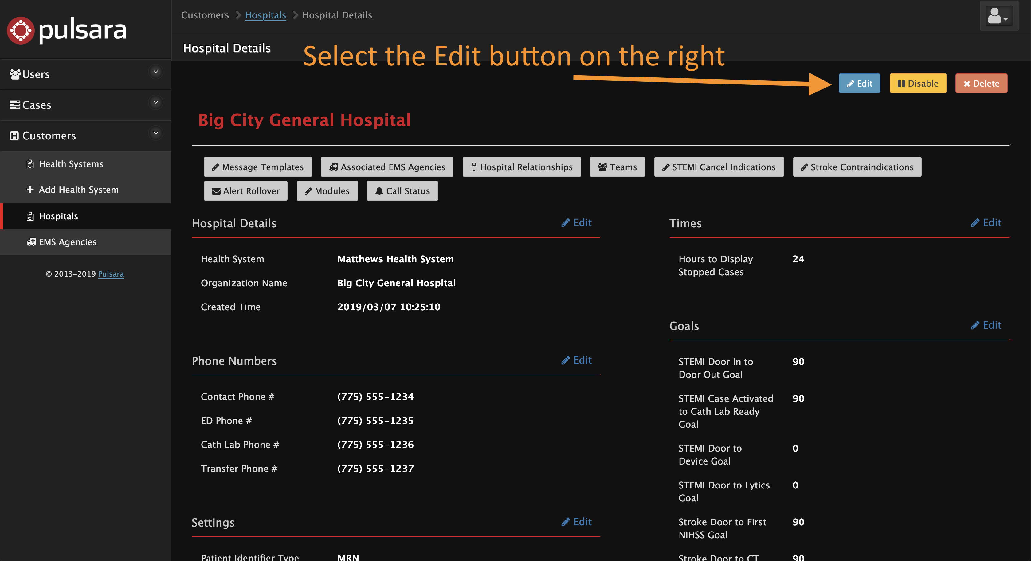Viewport: 1031px width, 561px height.
Task: Expand the Cases sidebar chevron
Action: [x=156, y=103]
